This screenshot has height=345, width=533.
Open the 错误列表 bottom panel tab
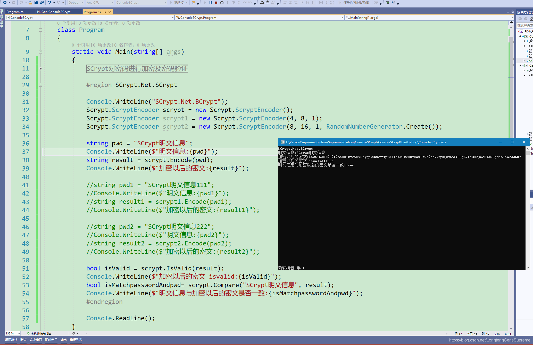click(x=76, y=340)
